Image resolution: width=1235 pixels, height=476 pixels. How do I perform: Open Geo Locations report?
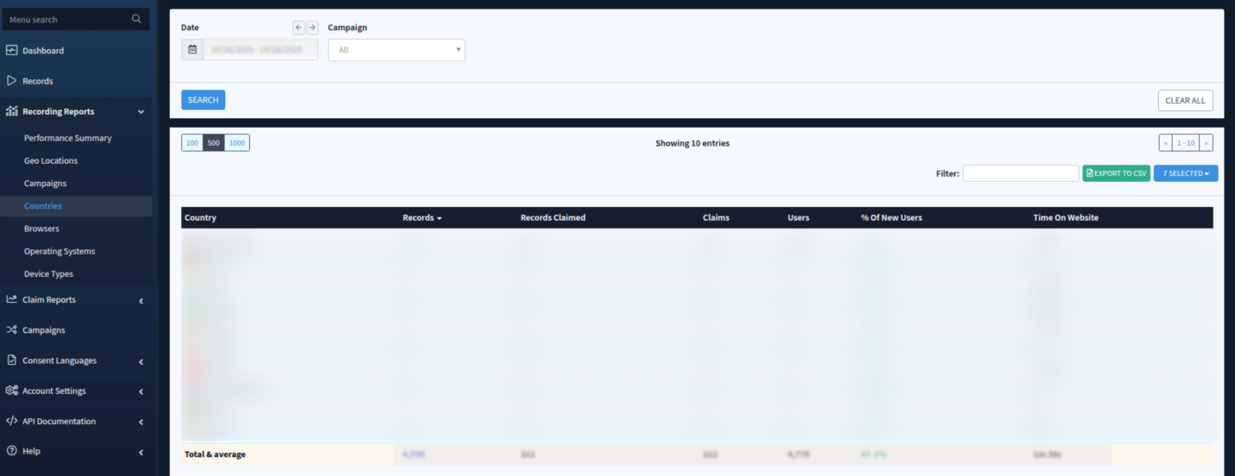pyautogui.click(x=51, y=160)
